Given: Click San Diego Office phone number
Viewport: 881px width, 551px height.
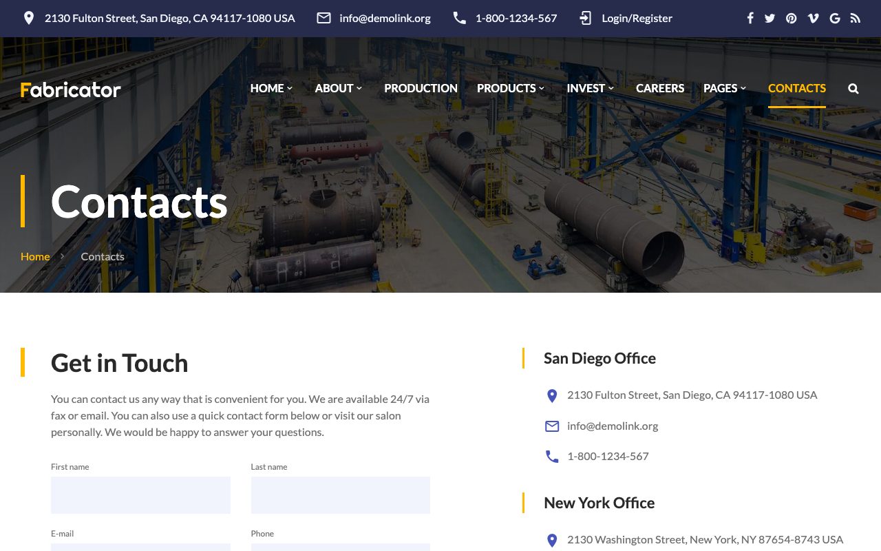Looking at the screenshot, I should click(608, 456).
